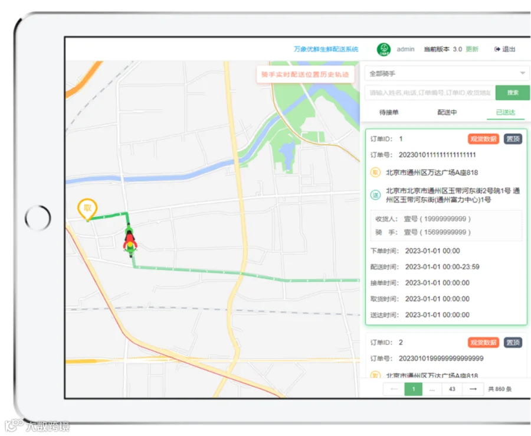Screen dimensions: 531x436
Task: Switch to the 配送中 tab
Action: 447,112
